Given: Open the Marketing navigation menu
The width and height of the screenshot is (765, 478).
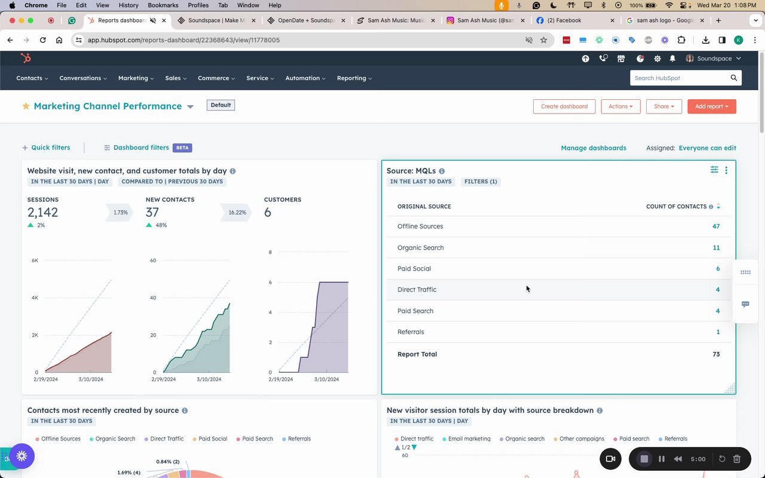Looking at the screenshot, I should click(136, 78).
